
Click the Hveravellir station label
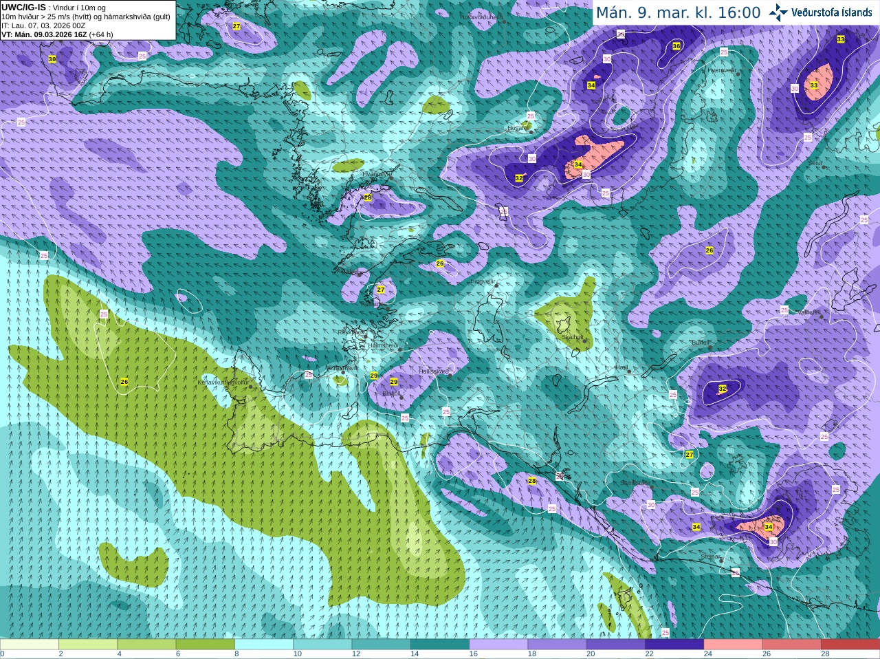pos(722,70)
